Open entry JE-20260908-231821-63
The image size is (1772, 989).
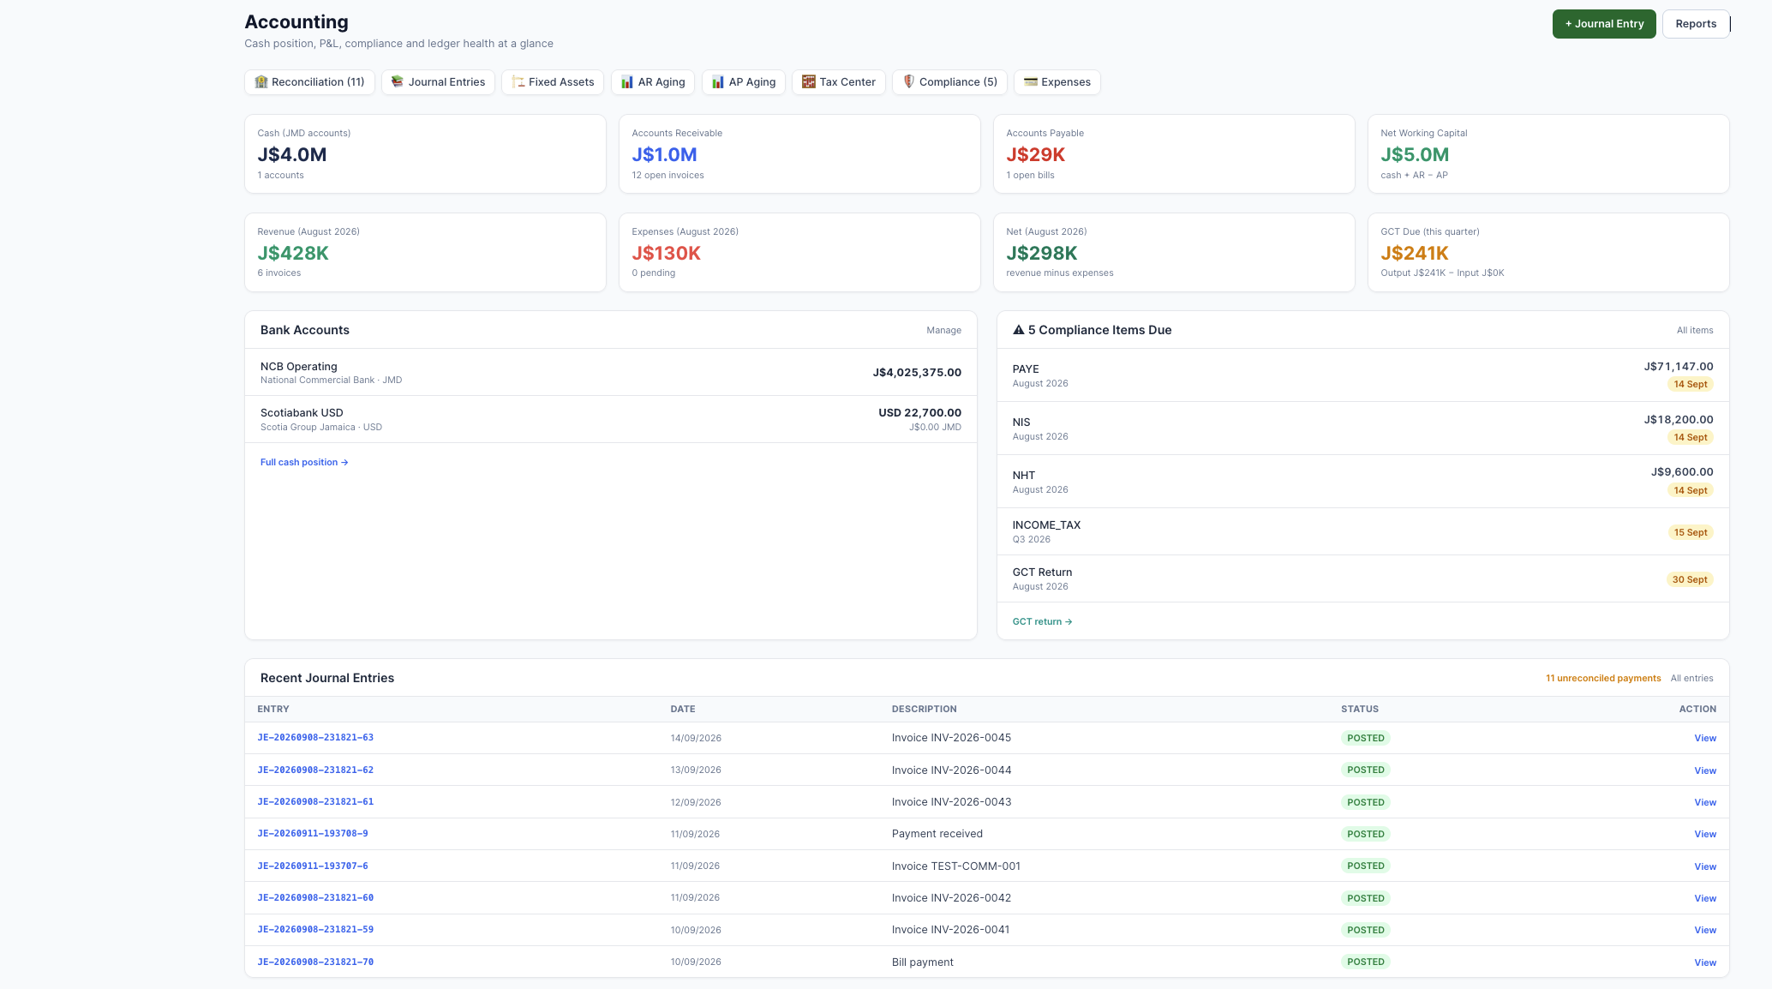click(x=315, y=738)
